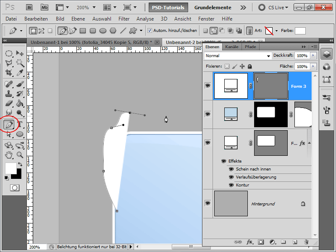Launch Adobe Bridge
Image resolution: width=336 pixels, height=252 pixels.
(x=29, y=8)
